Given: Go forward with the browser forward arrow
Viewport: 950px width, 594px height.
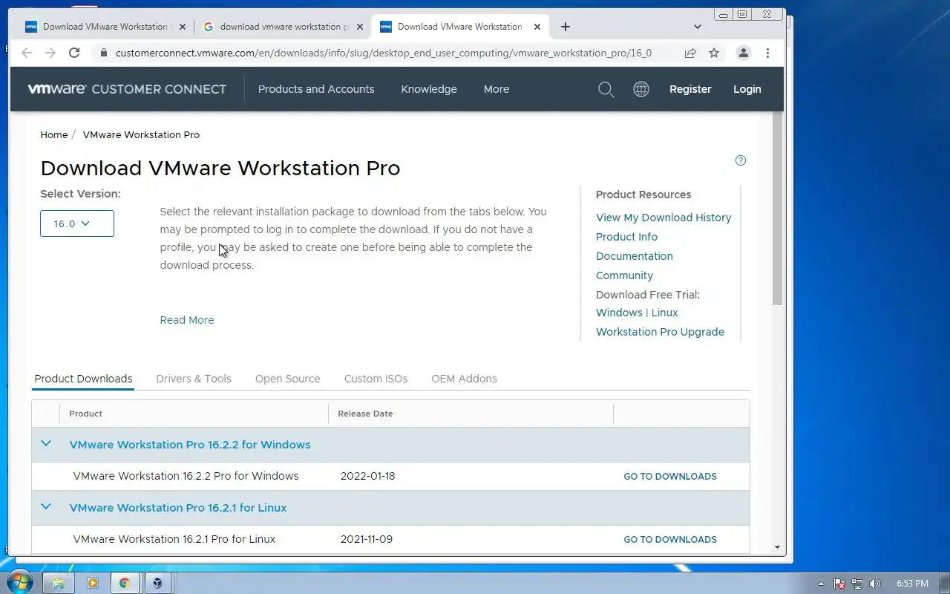Looking at the screenshot, I should (x=50, y=53).
